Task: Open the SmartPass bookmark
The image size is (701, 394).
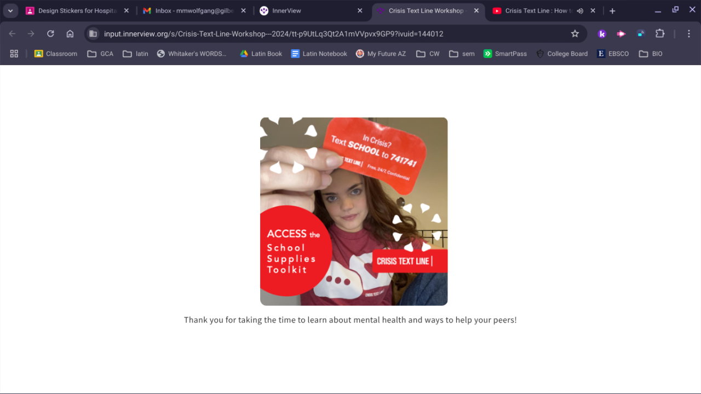Action: 505,54
